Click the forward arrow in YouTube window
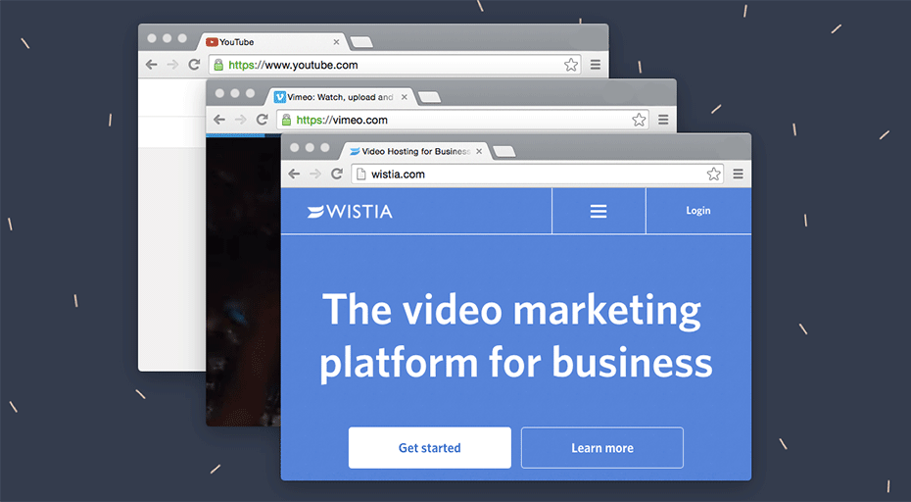 tap(172, 65)
